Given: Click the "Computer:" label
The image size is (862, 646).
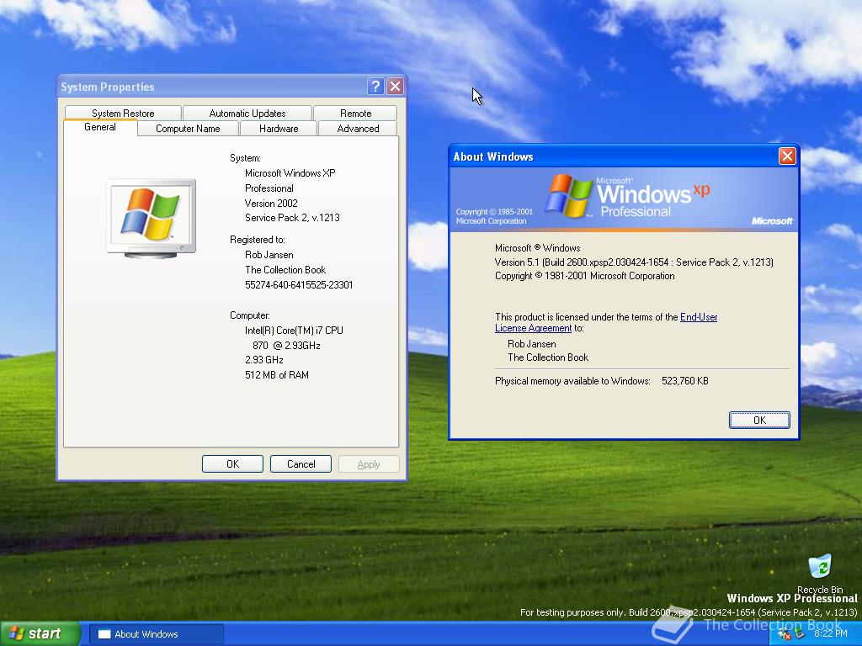Looking at the screenshot, I should [250, 315].
